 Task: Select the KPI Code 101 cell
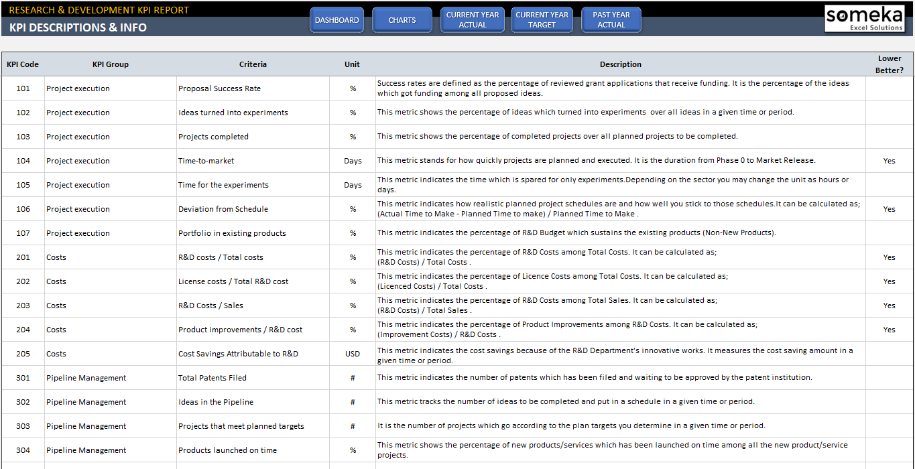(22, 88)
